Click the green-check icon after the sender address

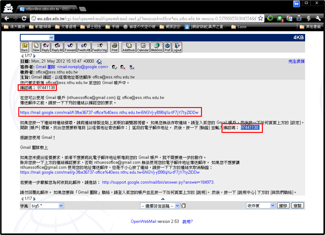pyautogui.click(x=114, y=67)
